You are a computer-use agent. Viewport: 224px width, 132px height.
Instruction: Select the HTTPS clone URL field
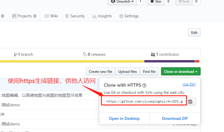click(145, 102)
